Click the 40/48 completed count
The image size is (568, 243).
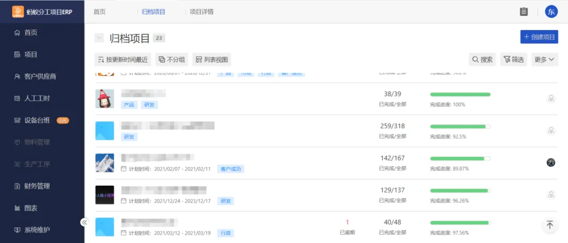tap(393, 222)
